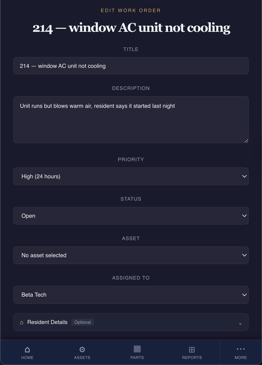The height and width of the screenshot is (365, 262).
Task: Click the Assigned To chevron arrow
Action: pos(244,295)
